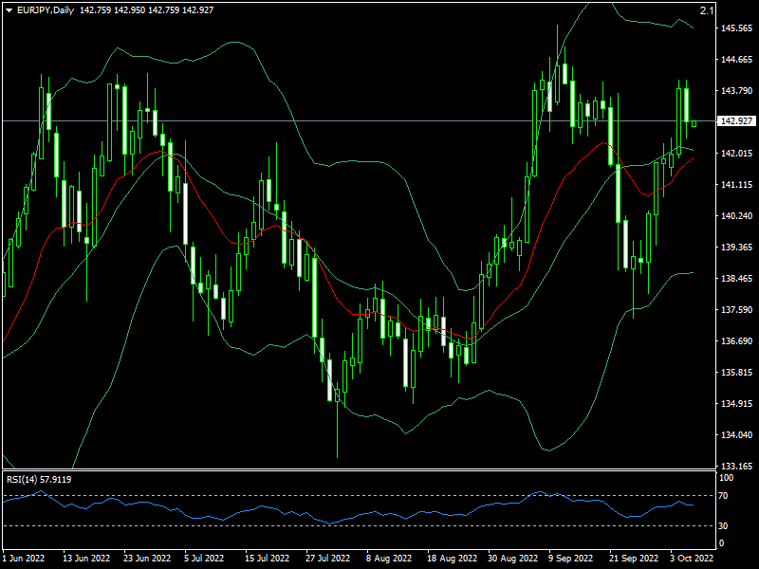Select the 134.040 price axis label
This screenshot has height=569, width=759.
[737, 435]
